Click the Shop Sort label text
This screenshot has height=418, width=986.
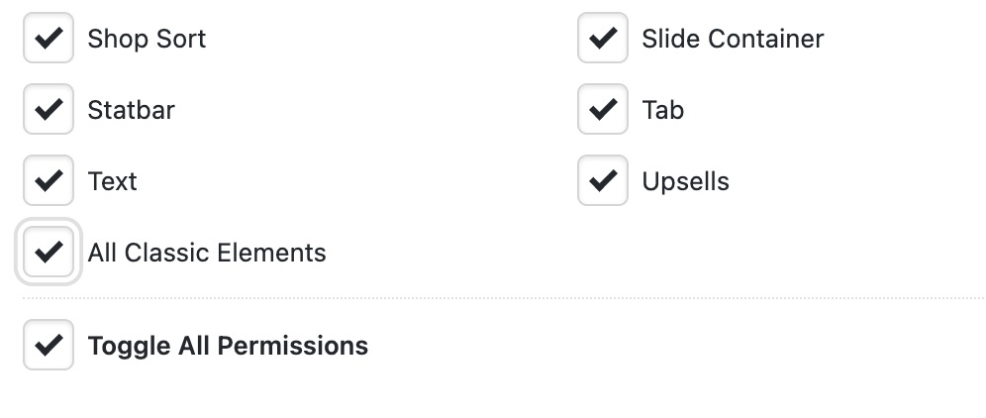point(147,40)
